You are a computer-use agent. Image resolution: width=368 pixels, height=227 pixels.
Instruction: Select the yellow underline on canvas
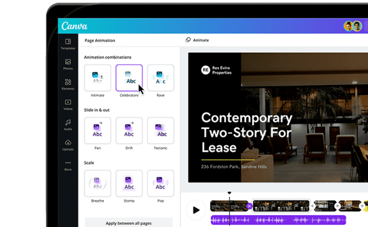[x=228, y=160]
